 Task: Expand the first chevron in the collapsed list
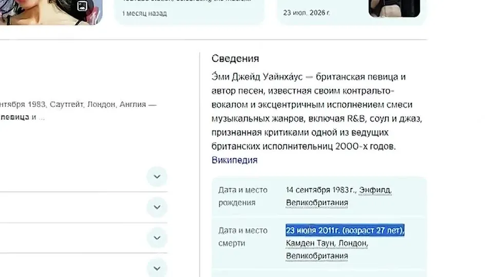(157, 177)
